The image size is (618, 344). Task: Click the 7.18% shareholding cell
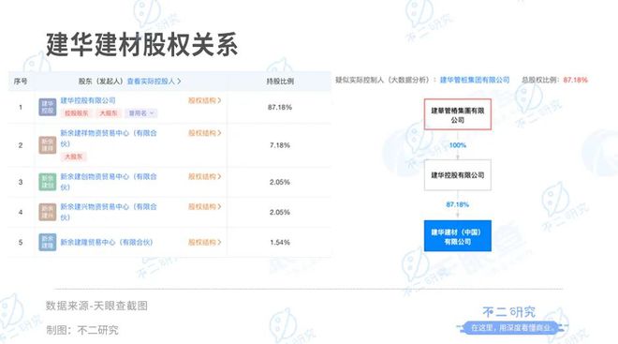point(280,145)
